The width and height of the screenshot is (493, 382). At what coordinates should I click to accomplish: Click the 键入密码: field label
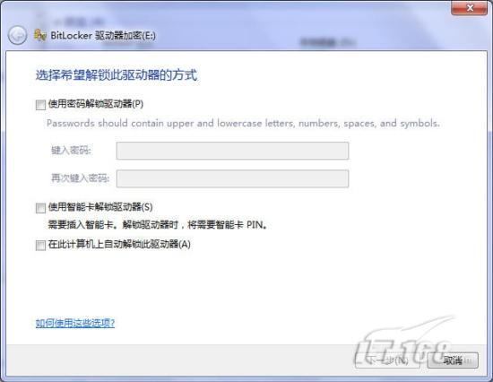click(71, 151)
